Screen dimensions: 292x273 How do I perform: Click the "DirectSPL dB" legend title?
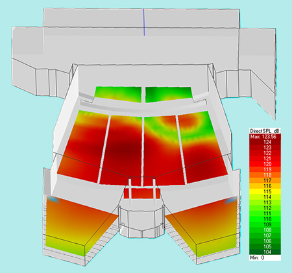pyautogui.click(x=265, y=131)
